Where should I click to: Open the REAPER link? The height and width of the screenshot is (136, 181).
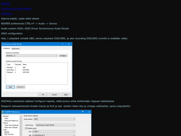pos(6,4)
